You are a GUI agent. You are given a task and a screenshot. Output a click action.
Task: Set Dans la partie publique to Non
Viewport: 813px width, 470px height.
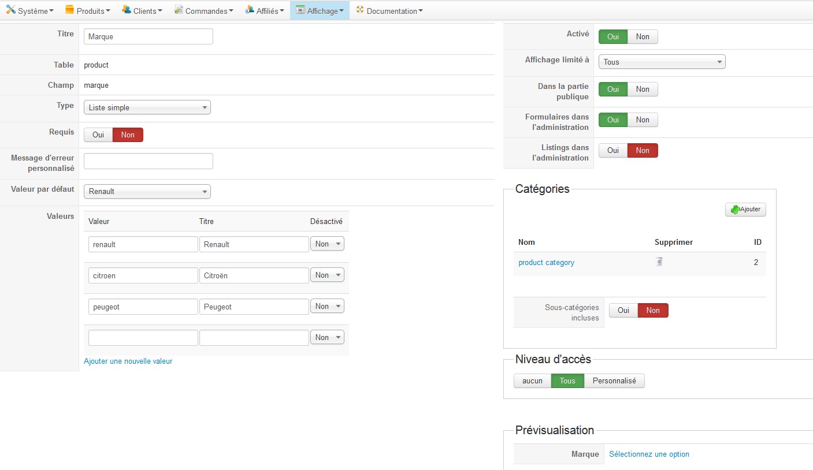tap(643, 89)
